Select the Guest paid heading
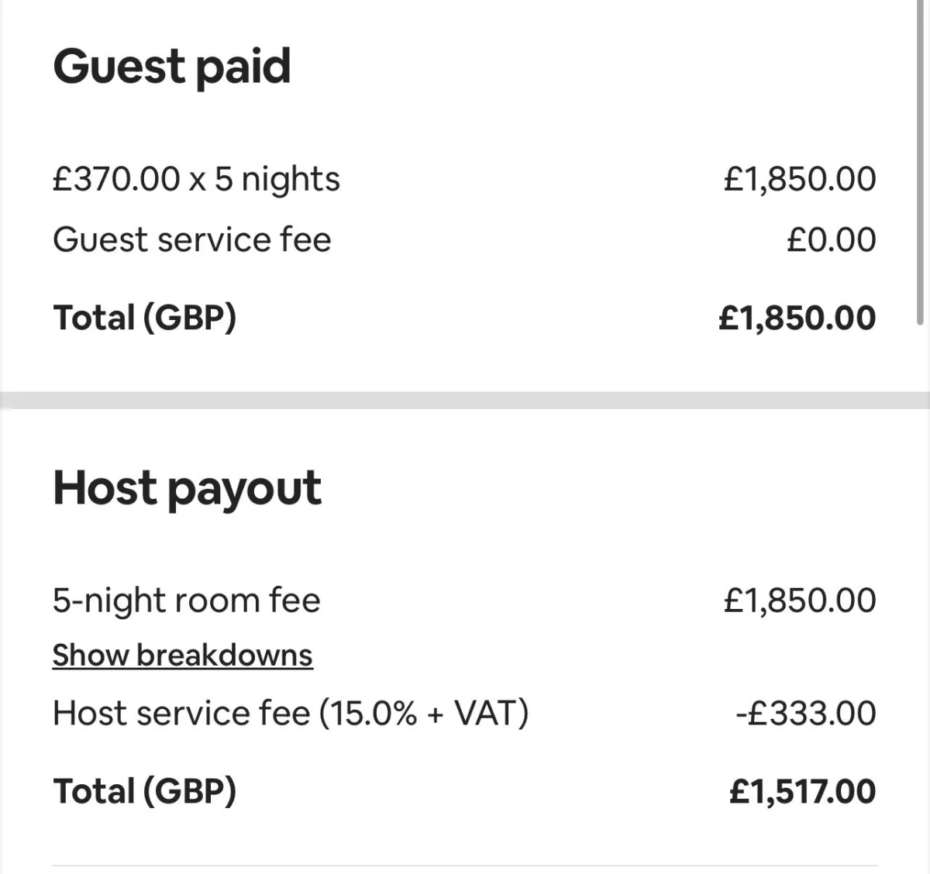The width and height of the screenshot is (930, 874). tap(172, 67)
